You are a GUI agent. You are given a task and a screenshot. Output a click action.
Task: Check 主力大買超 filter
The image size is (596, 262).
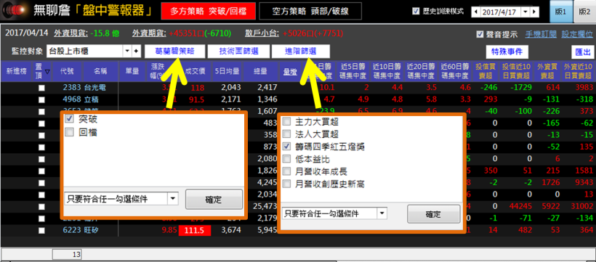click(x=287, y=122)
